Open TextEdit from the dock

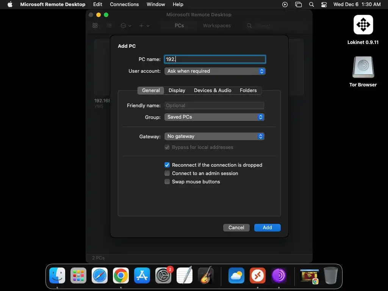point(185,275)
